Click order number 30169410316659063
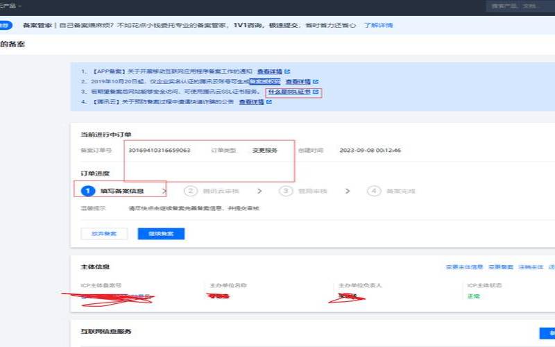The height and width of the screenshot is (347, 555). point(160,150)
